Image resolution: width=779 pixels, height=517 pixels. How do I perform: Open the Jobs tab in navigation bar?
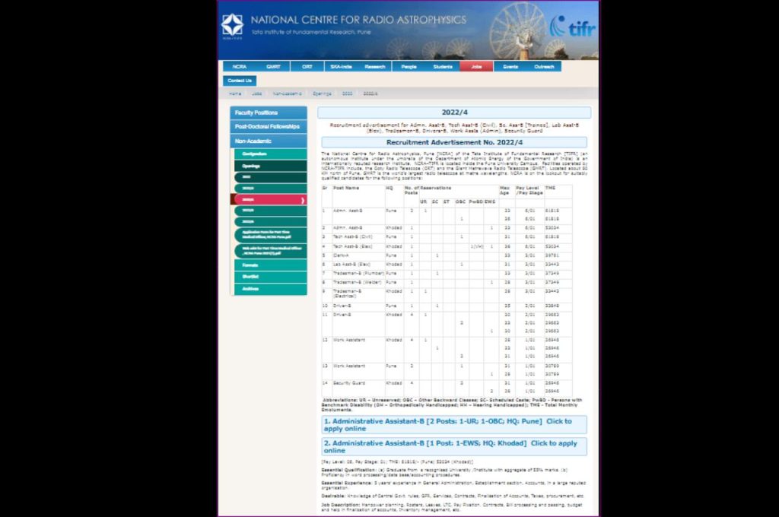[475, 66]
